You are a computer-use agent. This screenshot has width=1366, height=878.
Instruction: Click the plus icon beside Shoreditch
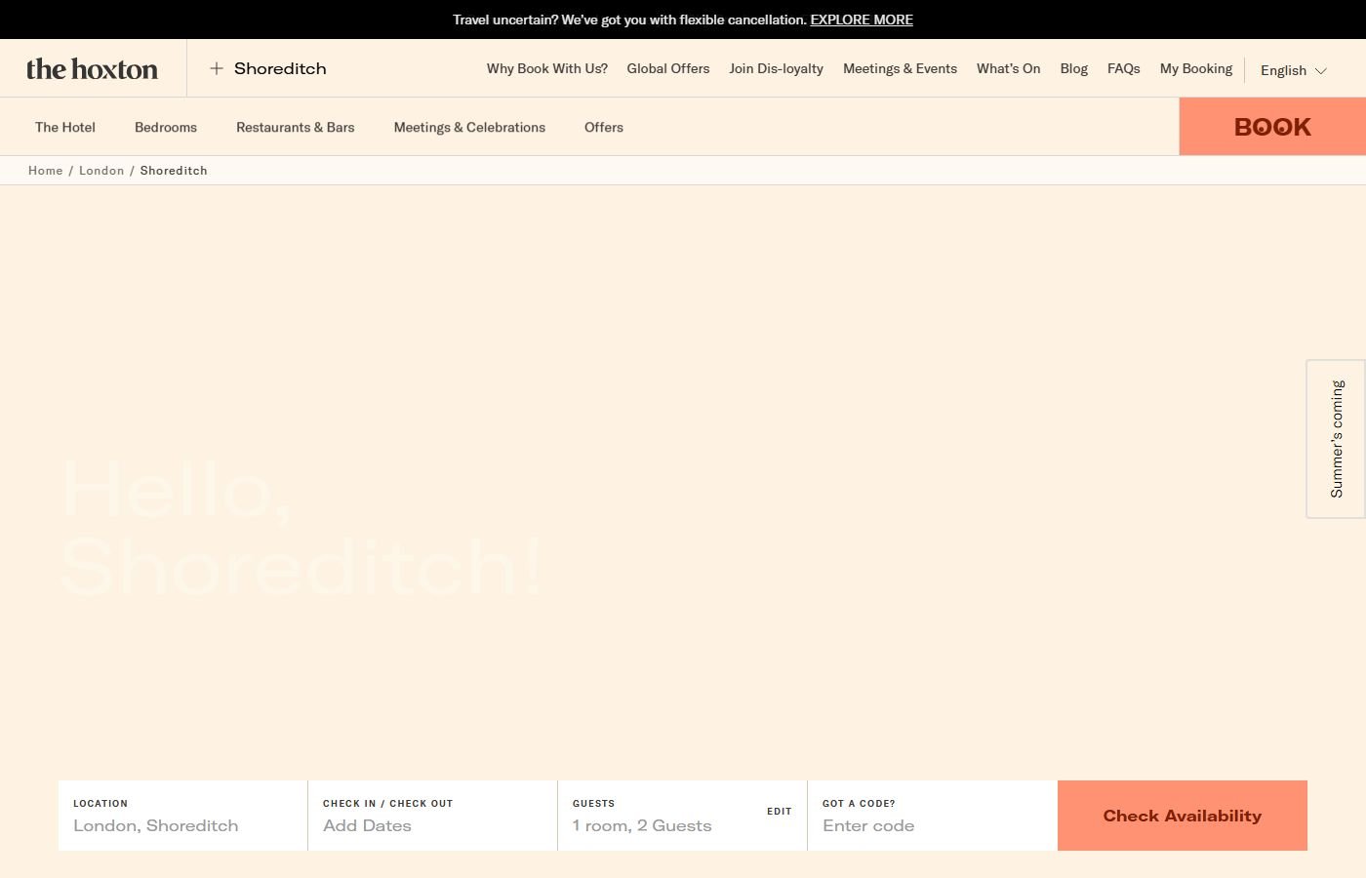217,68
